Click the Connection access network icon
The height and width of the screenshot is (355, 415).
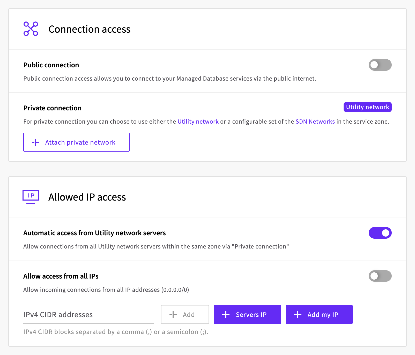(x=31, y=29)
